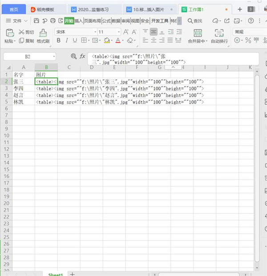Switch to the 数据 ribbon tab
This screenshot has width=267, height=276.
click(116, 21)
